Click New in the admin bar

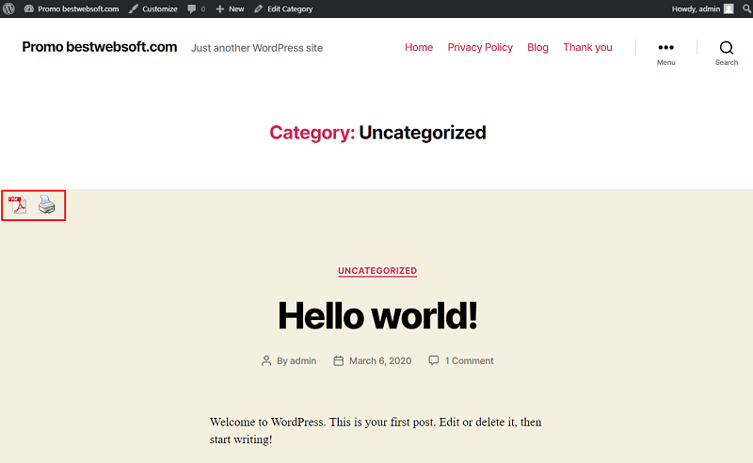tap(230, 8)
